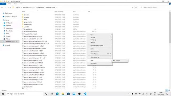Select Windows-SSD (C:) in breadcrumb path
The height and width of the screenshot is (96, 171).
(x=28, y=7)
